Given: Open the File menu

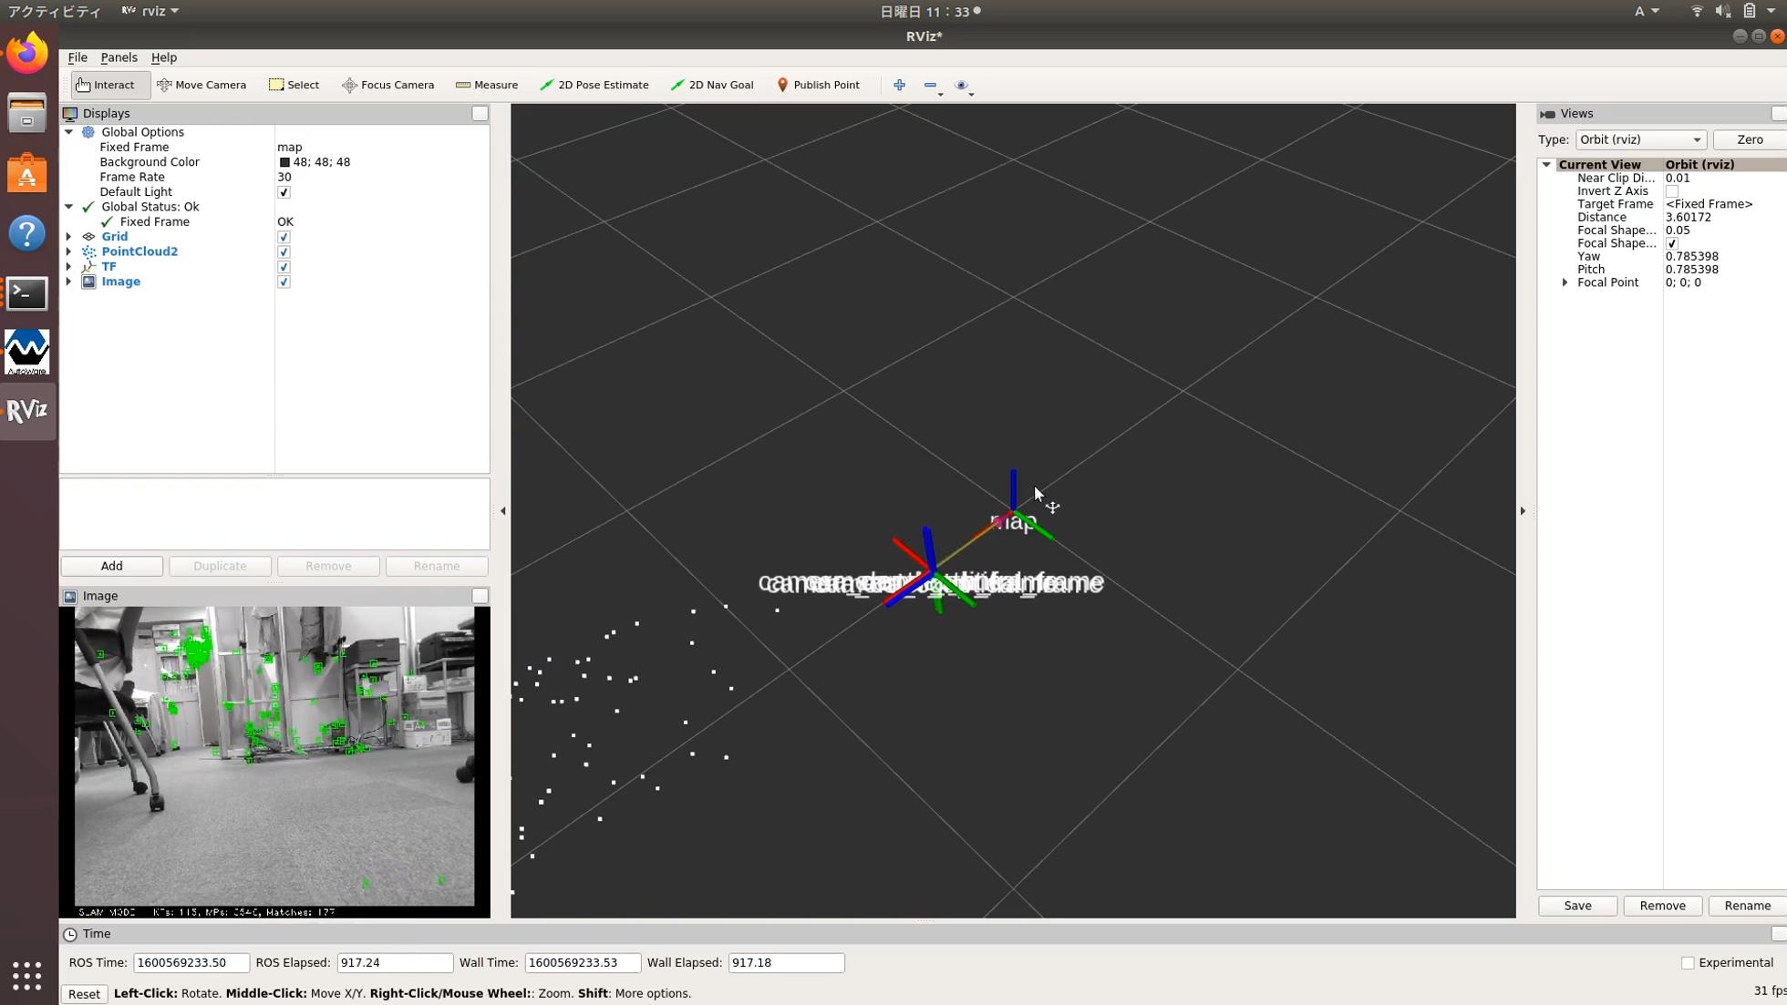Looking at the screenshot, I should [x=77, y=57].
